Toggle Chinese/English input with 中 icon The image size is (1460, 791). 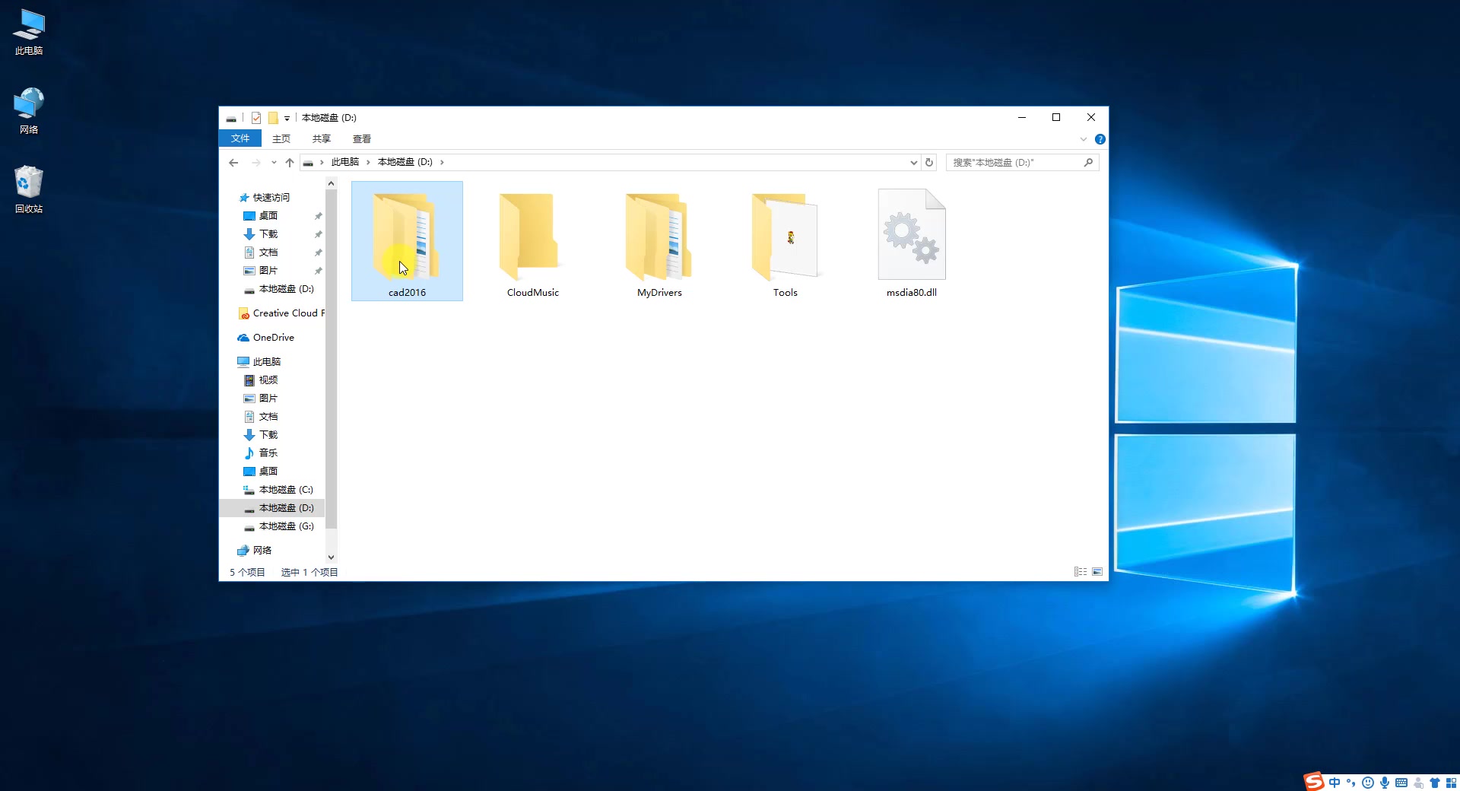(x=1335, y=782)
